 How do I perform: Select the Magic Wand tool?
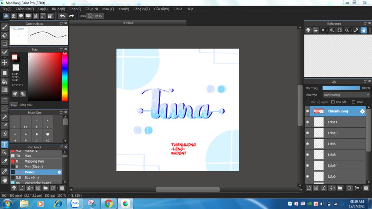(x=4, y=117)
